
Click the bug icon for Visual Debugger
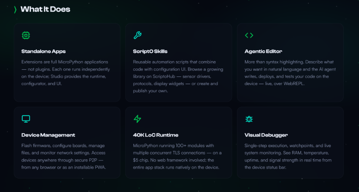(249, 119)
